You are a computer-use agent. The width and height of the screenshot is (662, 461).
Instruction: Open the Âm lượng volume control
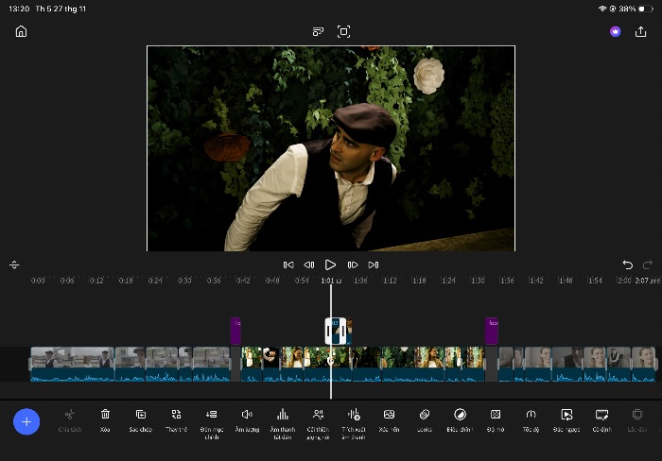[x=247, y=420]
